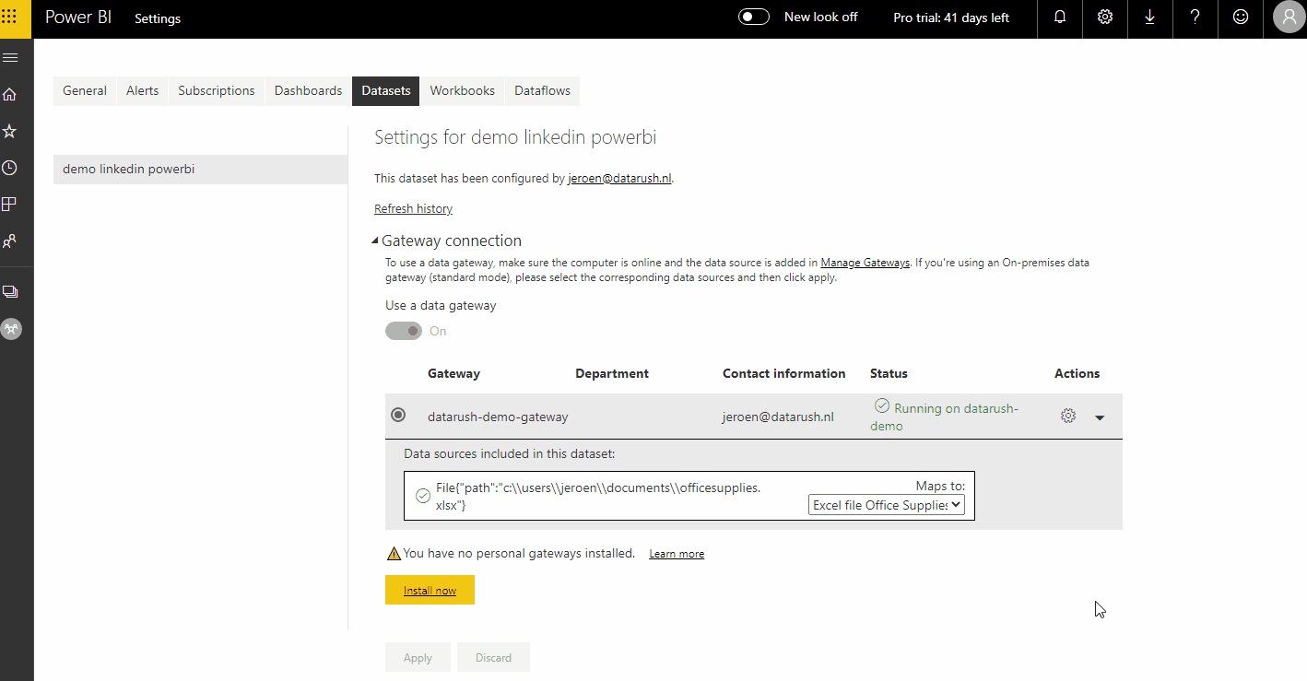Screen dimensions: 1307x681
Task: Go to Home in sidebar
Action: (10, 94)
